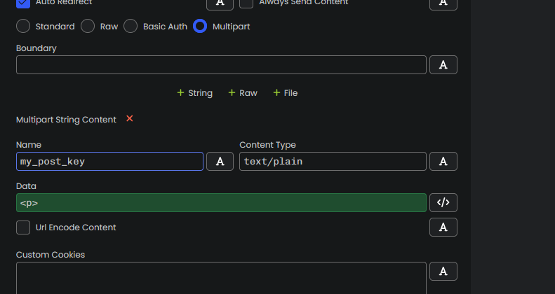Enable Url Encode Content checkbox
The image size is (555, 294).
pos(23,227)
